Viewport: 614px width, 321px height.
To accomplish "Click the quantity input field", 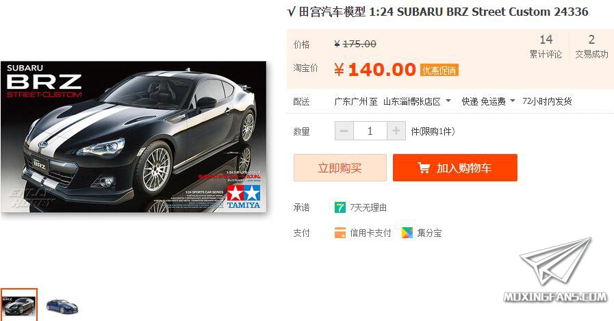I will pyautogui.click(x=370, y=131).
